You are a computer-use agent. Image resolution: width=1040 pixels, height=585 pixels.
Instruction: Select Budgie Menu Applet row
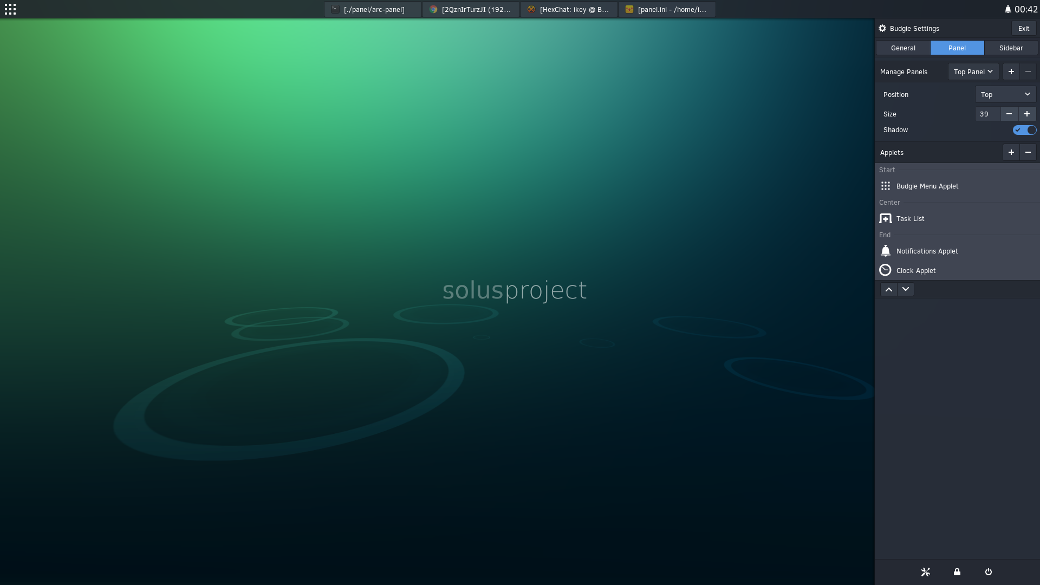[957, 186]
